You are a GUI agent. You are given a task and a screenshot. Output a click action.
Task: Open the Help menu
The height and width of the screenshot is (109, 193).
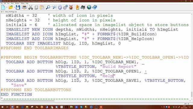click(x=27, y=3)
